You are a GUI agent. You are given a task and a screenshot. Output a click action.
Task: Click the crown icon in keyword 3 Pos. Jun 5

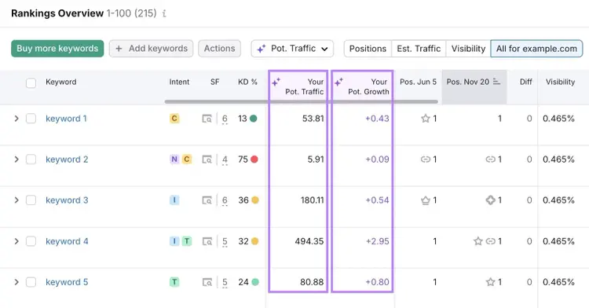click(425, 200)
